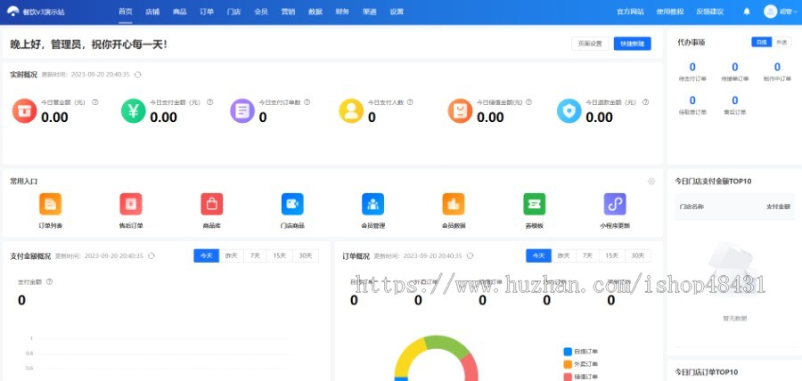
Task: Open the 渠道 menu
Action: click(369, 12)
